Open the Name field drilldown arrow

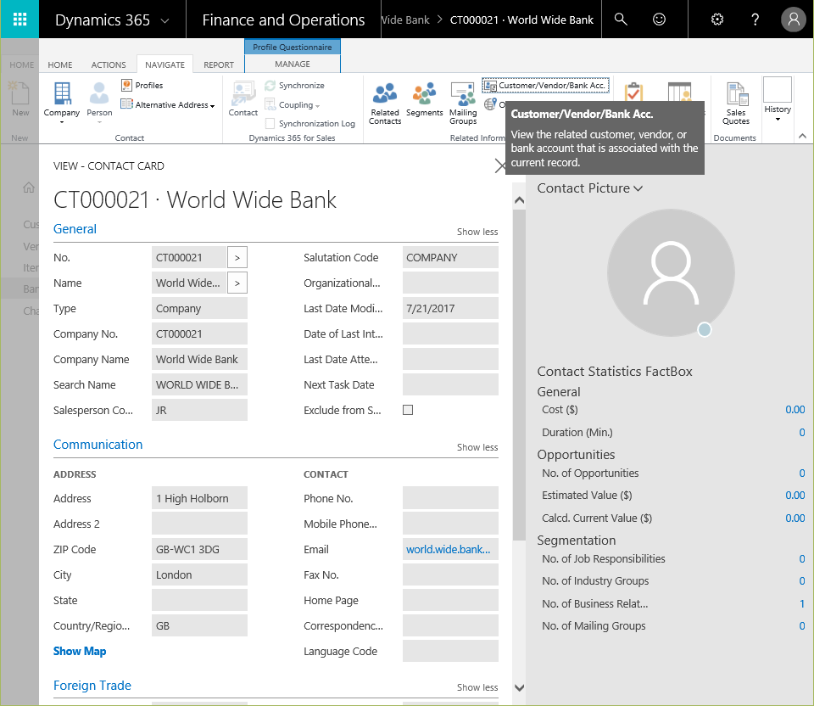tap(237, 283)
